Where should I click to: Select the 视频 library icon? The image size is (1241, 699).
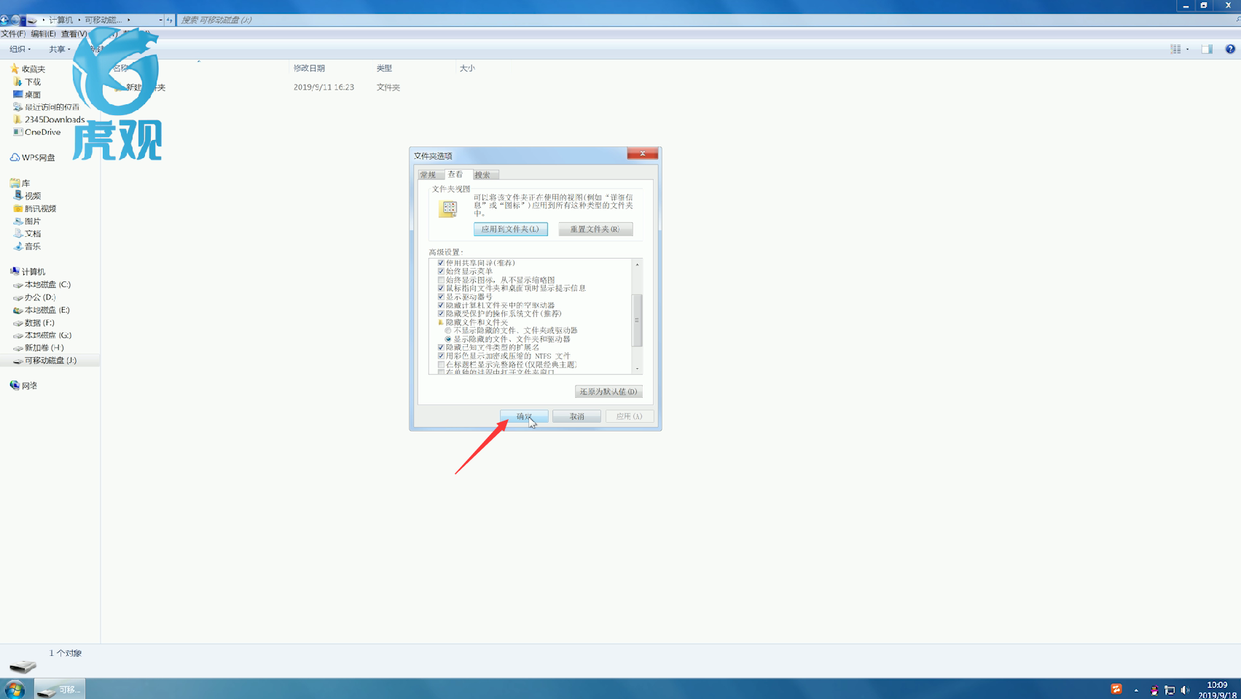click(x=17, y=195)
